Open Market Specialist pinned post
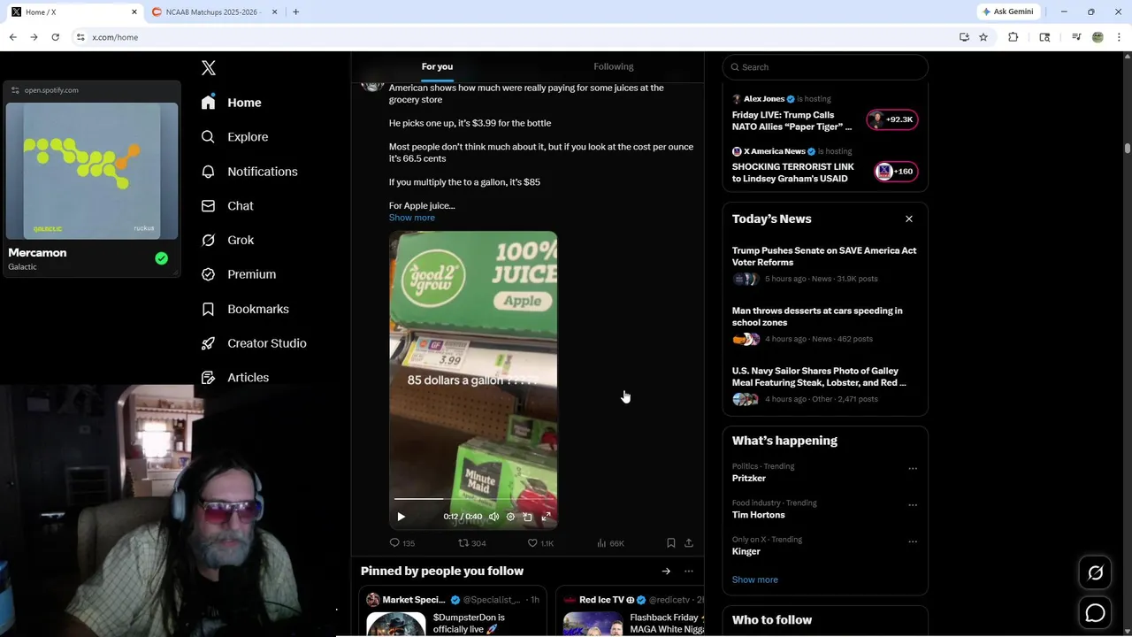This screenshot has height=637, width=1132. [454, 611]
